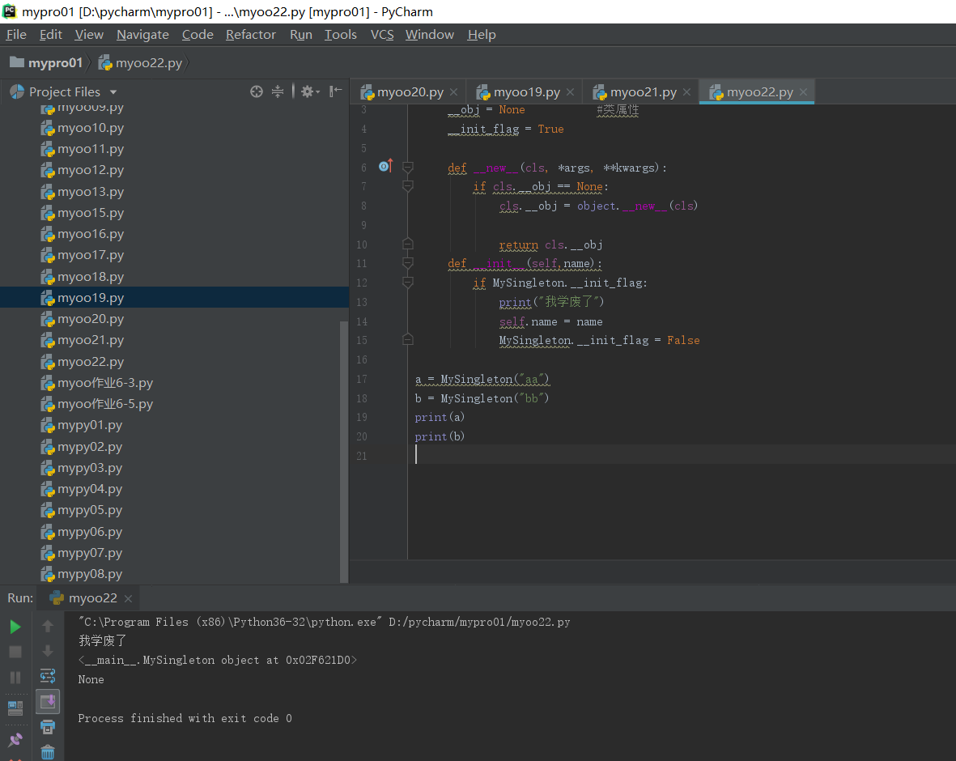Collapse the __new__ method fold at line 6

tap(408, 167)
